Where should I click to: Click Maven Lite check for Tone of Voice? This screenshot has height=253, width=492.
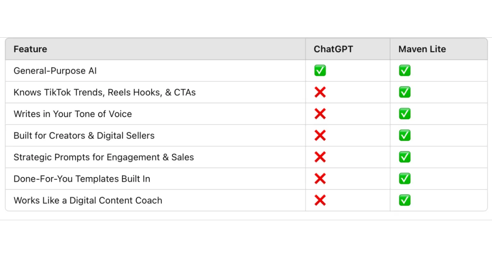coord(405,114)
